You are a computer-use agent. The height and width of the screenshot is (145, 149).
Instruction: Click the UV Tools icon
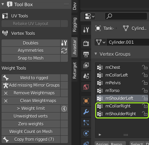[x=5, y=16]
